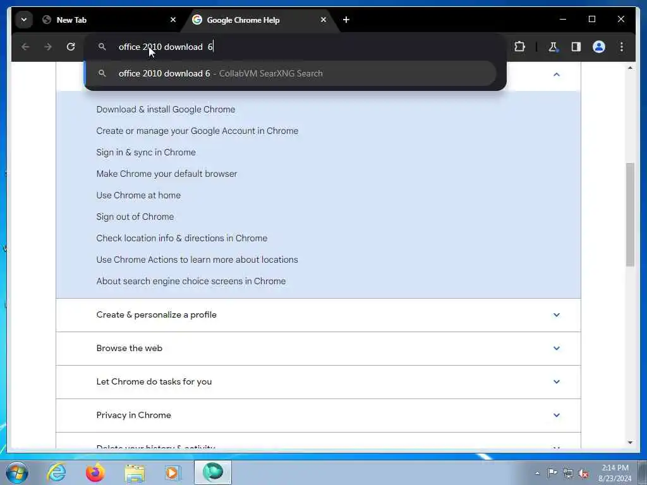Open Chrome three-dot menu
The width and height of the screenshot is (647, 485).
pos(622,47)
